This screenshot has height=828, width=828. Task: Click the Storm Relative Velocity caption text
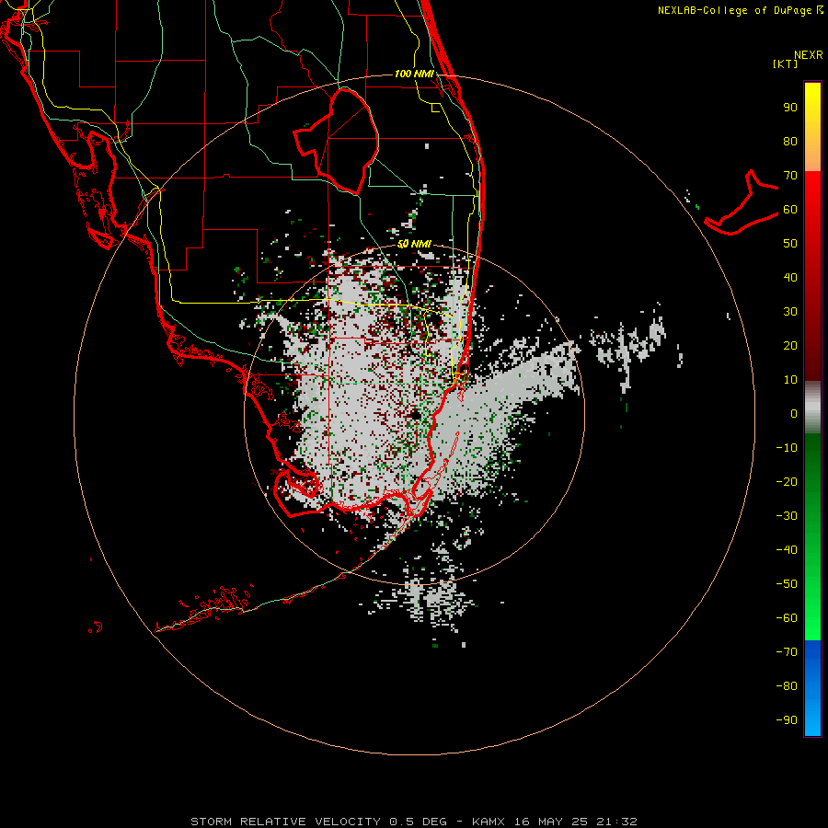414,822
